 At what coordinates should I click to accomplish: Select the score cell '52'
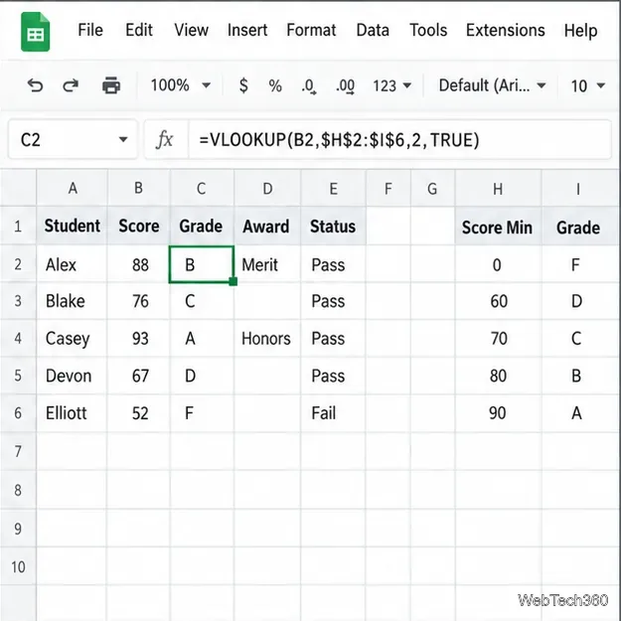click(x=139, y=413)
